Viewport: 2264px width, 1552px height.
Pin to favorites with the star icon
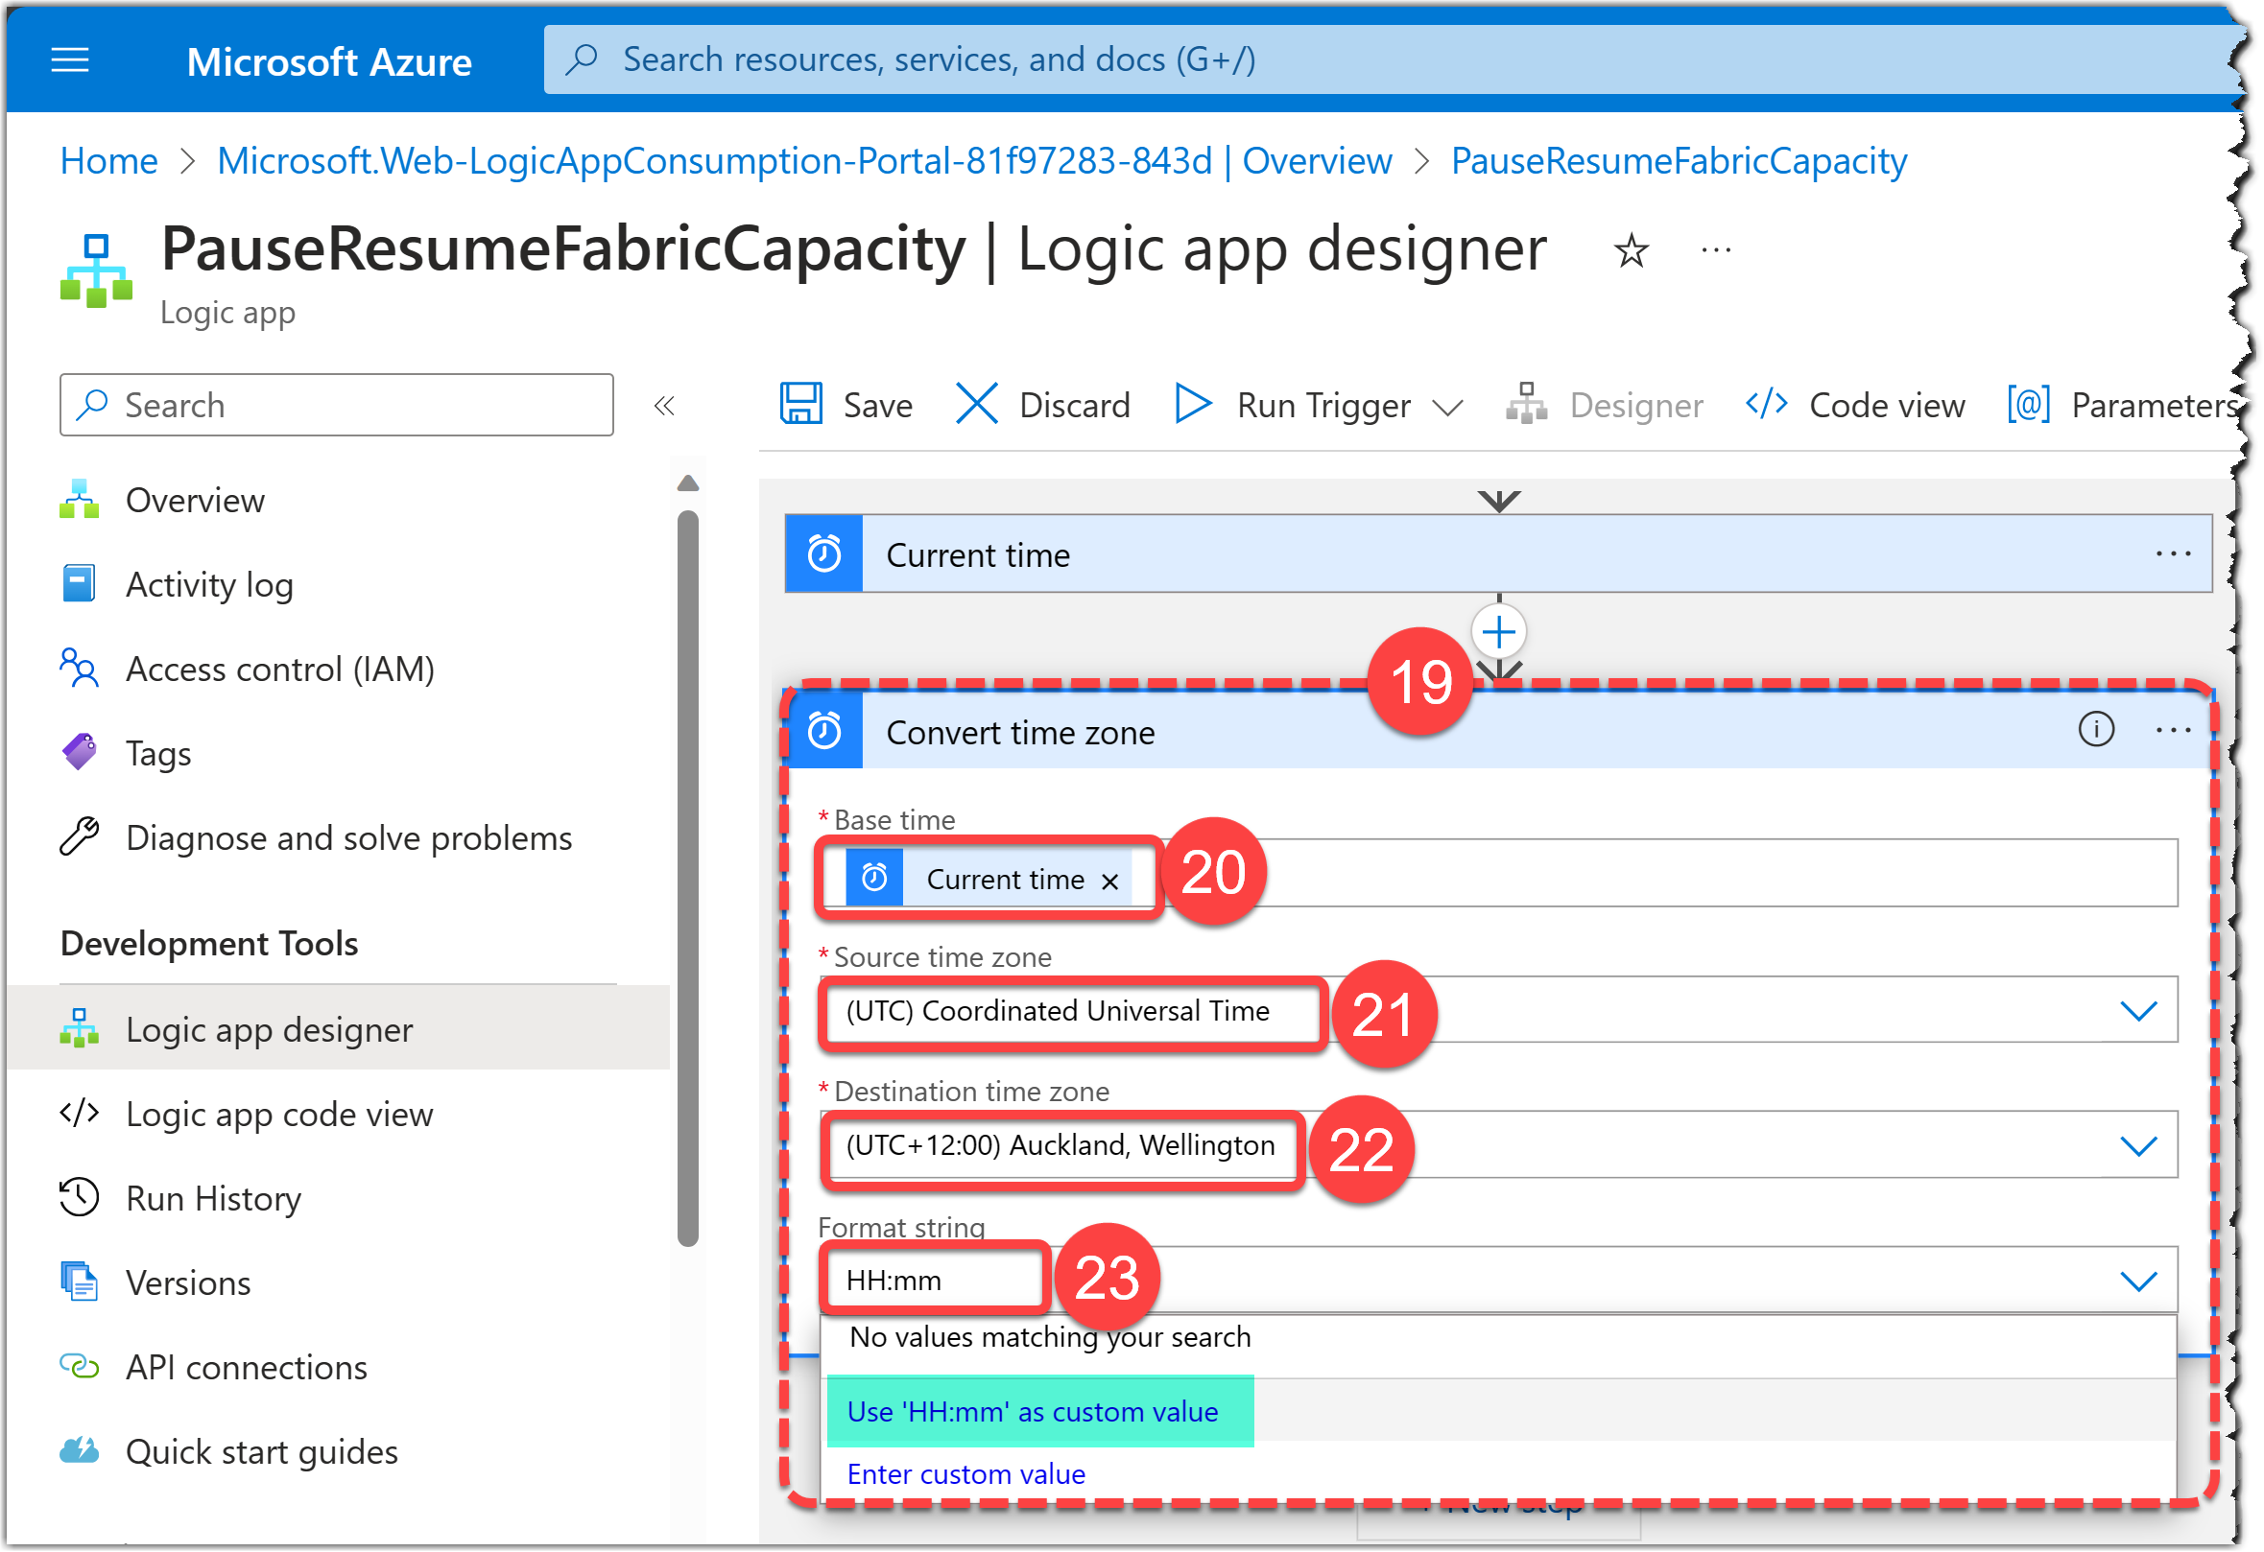coord(1632,251)
